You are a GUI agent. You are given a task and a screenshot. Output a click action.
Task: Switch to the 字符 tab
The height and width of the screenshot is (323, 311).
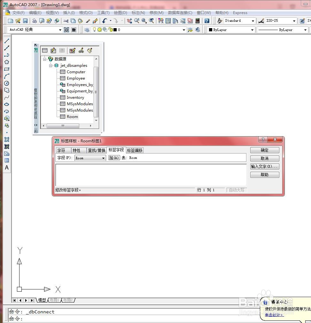tap(63, 150)
